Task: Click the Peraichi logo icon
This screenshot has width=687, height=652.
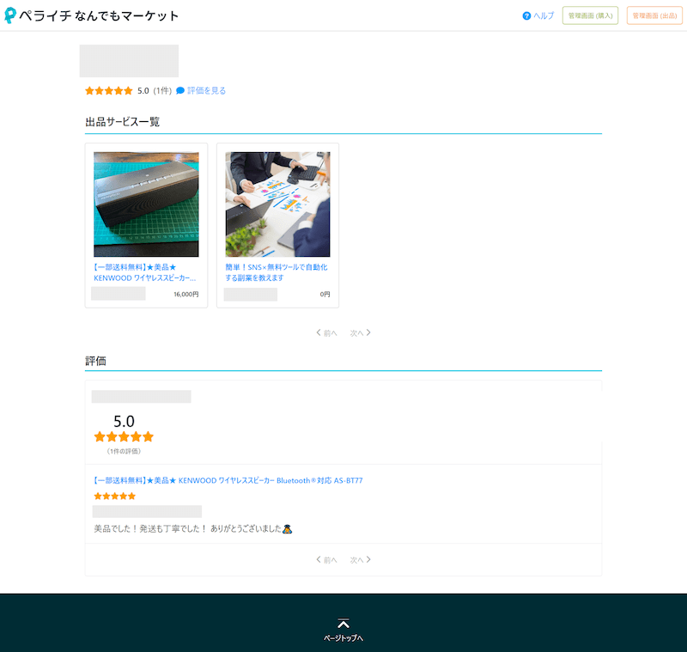Action: tap(10, 15)
